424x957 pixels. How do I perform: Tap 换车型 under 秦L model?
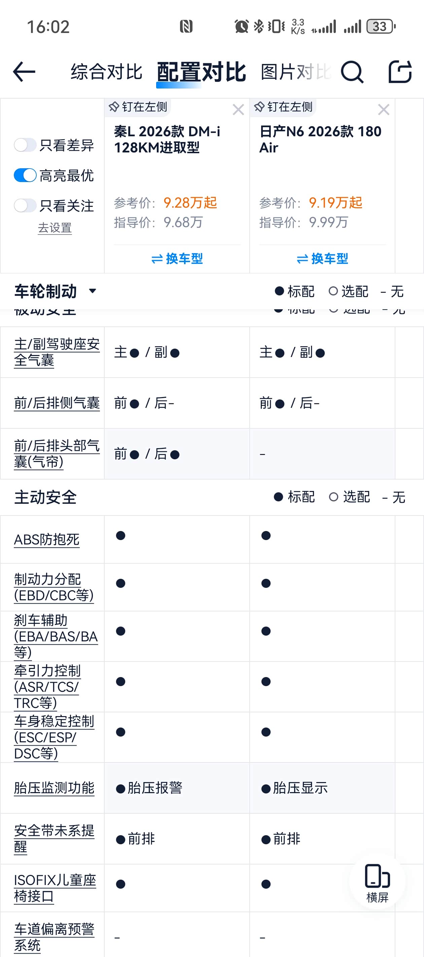click(x=177, y=258)
